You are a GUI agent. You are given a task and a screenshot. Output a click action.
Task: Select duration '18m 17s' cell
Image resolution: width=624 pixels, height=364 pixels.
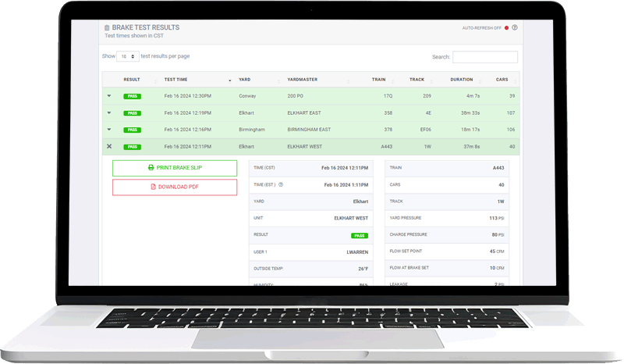[x=470, y=130]
